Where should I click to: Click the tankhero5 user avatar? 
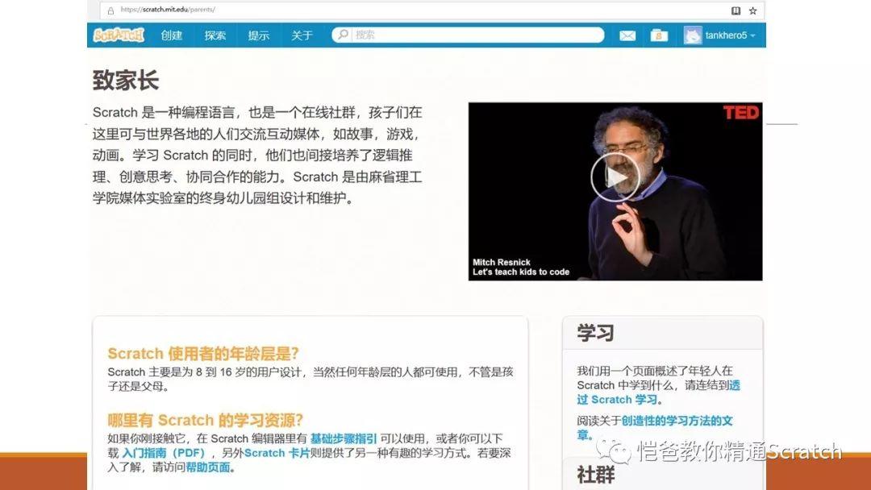point(693,35)
